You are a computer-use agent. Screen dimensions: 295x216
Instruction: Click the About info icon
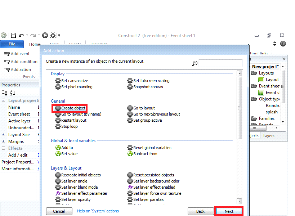283,44
